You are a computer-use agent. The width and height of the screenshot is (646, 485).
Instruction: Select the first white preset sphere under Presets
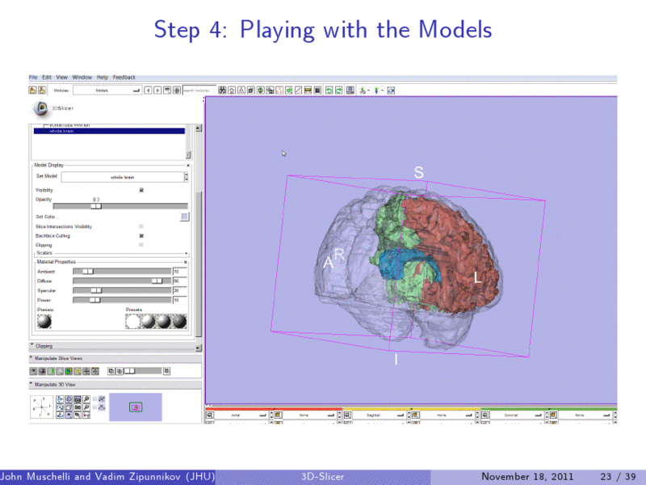pos(133,321)
